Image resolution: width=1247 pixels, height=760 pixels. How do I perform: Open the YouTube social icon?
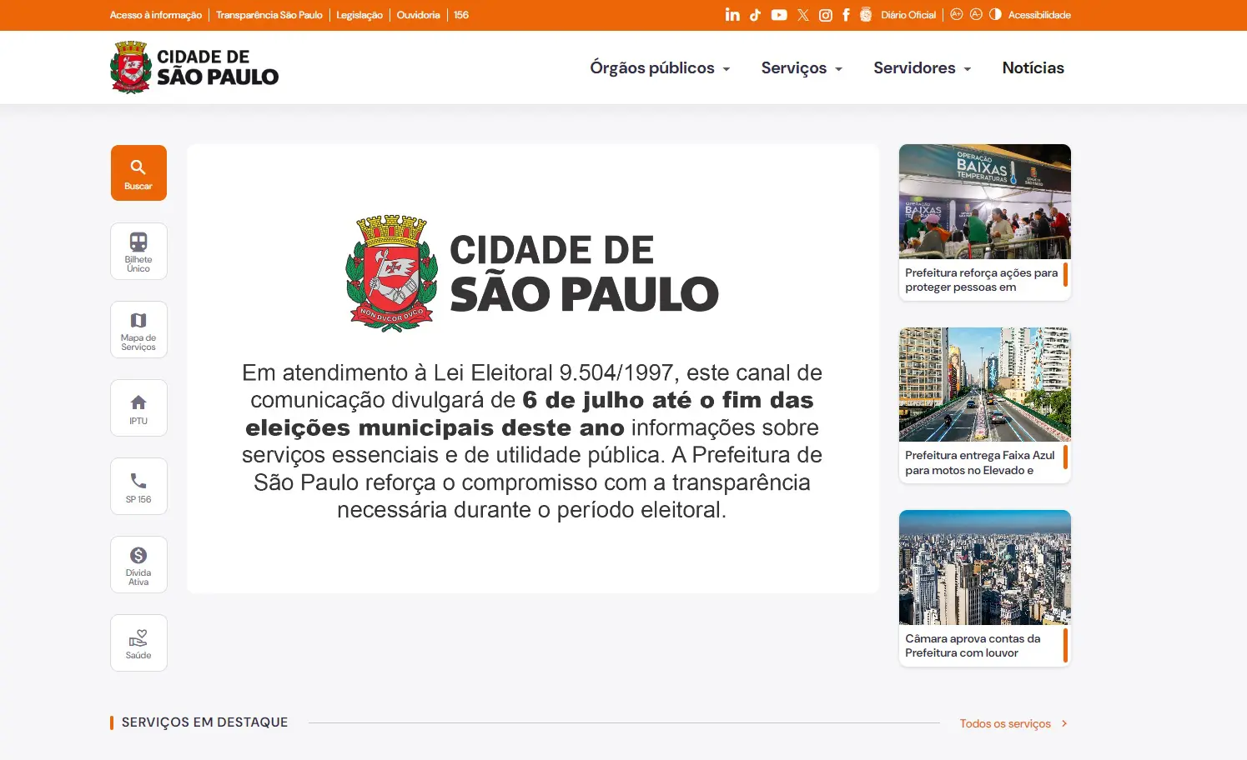pos(779,15)
